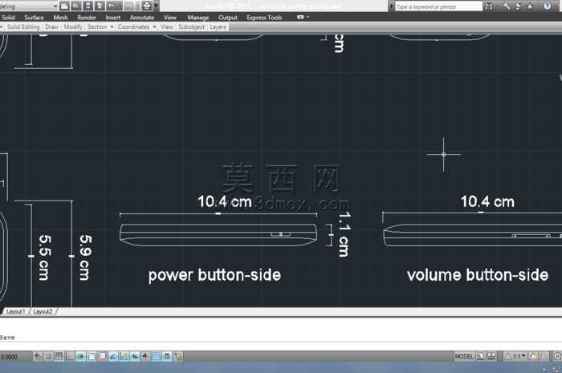Toggle Lineweight display in status bar

click(x=145, y=356)
